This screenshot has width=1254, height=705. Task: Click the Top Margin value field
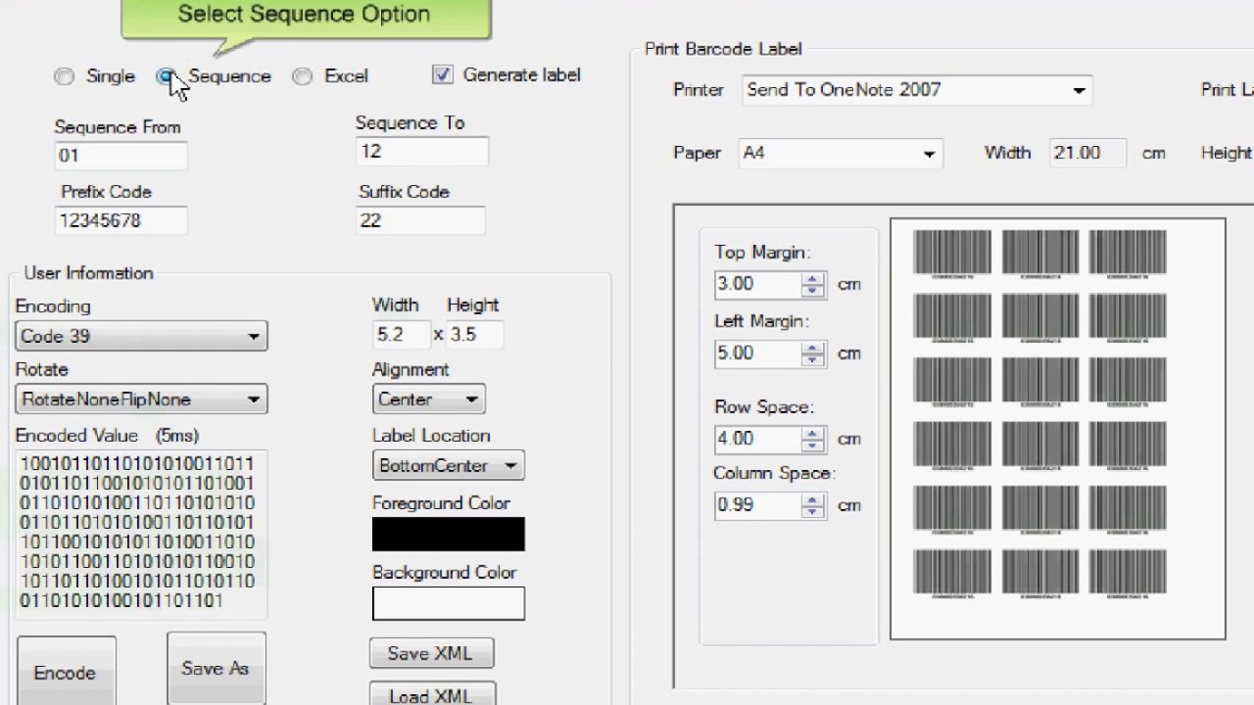pyautogui.click(x=757, y=284)
